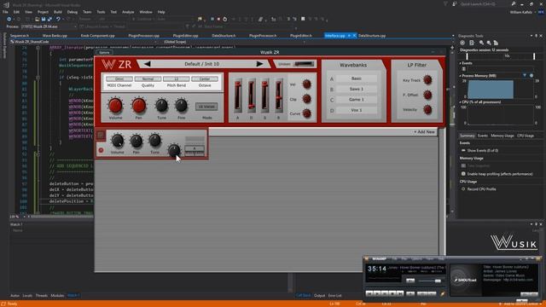Click the Winamp lightning bolt icon
The width and height of the screenshot is (546, 307).
[443, 293]
